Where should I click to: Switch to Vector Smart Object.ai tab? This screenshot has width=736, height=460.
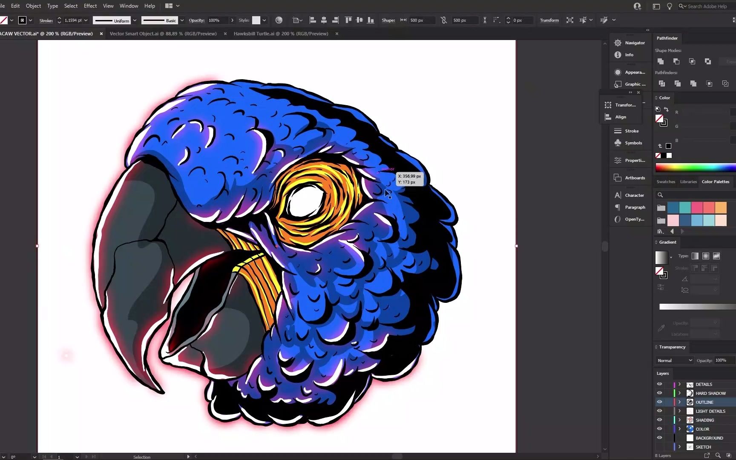163,34
